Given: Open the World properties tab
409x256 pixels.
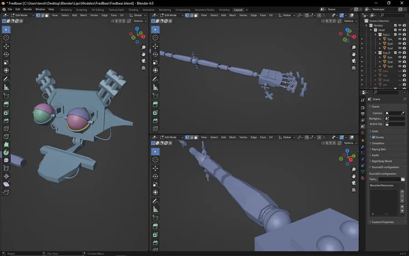Looking at the screenshot, I should pyautogui.click(x=363, y=133).
